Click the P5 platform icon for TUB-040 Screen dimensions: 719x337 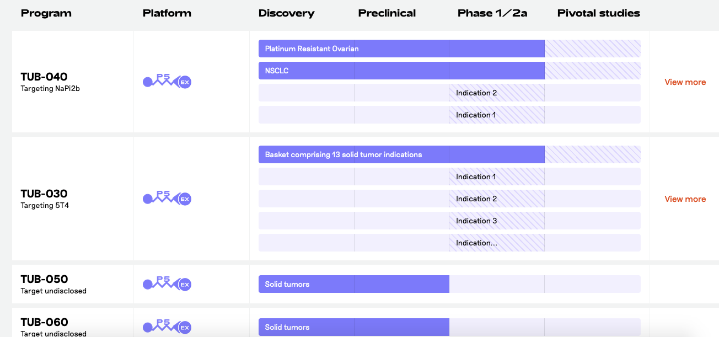[167, 82]
